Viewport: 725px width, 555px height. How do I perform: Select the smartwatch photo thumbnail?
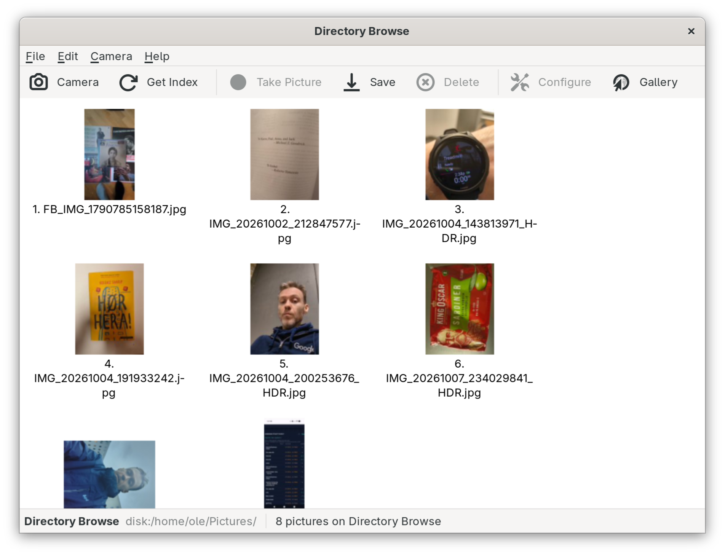click(x=460, y=155)
